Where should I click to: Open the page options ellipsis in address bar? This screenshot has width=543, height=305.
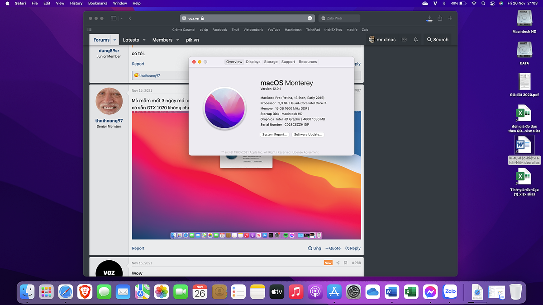pyautogui.click(x=310, y=18)
